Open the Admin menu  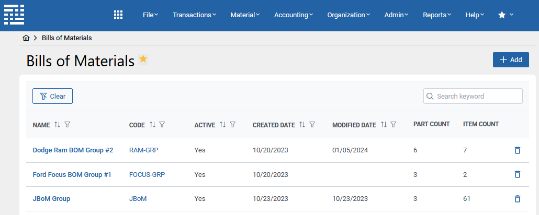click(x=396, y=15)
